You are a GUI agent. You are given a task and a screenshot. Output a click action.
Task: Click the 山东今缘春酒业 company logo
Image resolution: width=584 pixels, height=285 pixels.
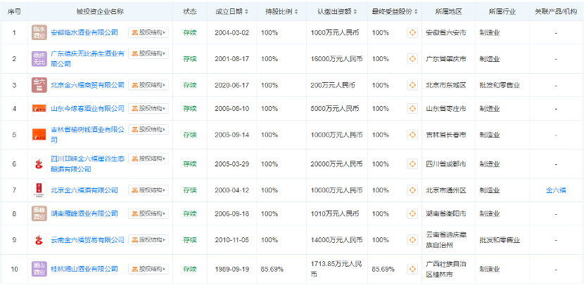coord(39,108)
